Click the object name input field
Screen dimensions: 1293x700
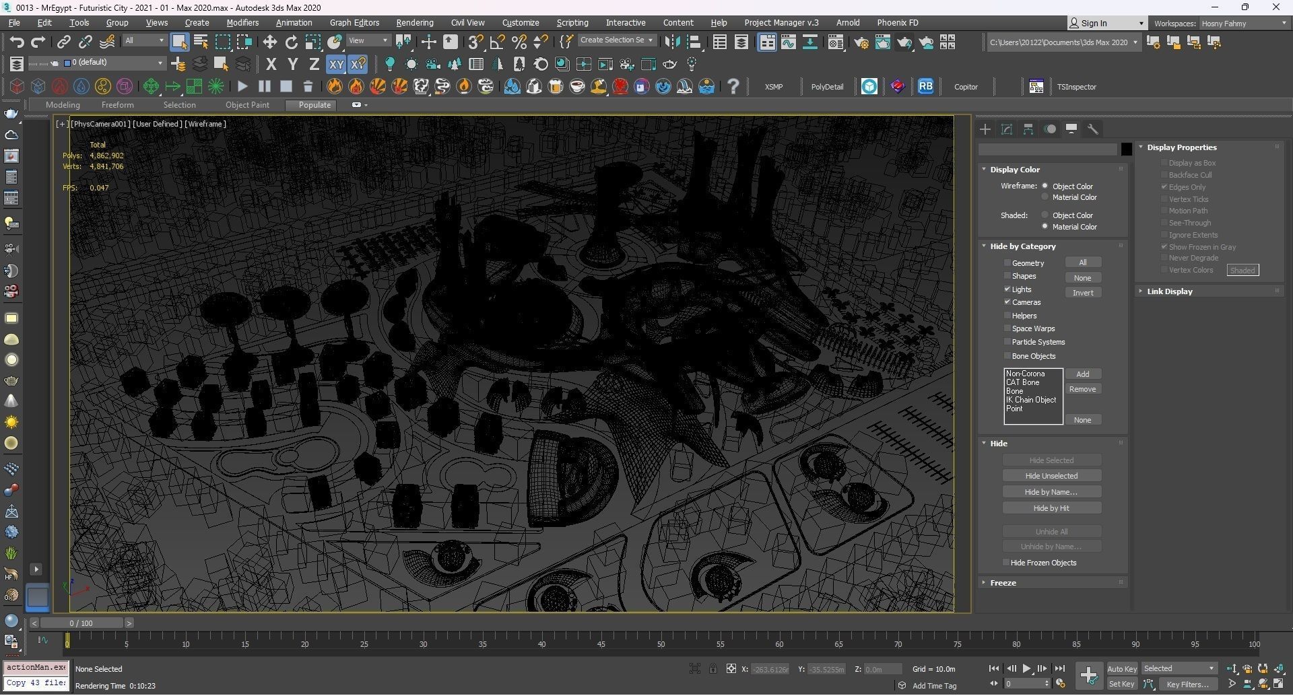tap(1047, 149)
